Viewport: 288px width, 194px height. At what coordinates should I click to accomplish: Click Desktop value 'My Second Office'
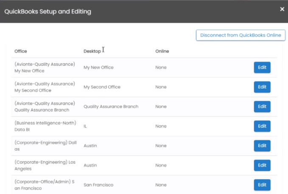[102, 87]
